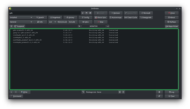Click the folder icon beside the search box

point(87,13)
